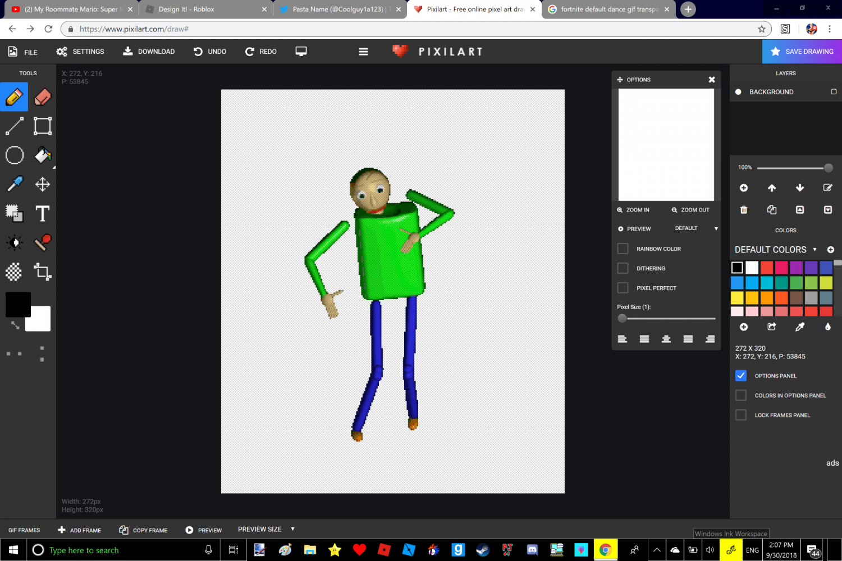
Task: Enable the Rainbow Color checkbox
Action: 623,249
